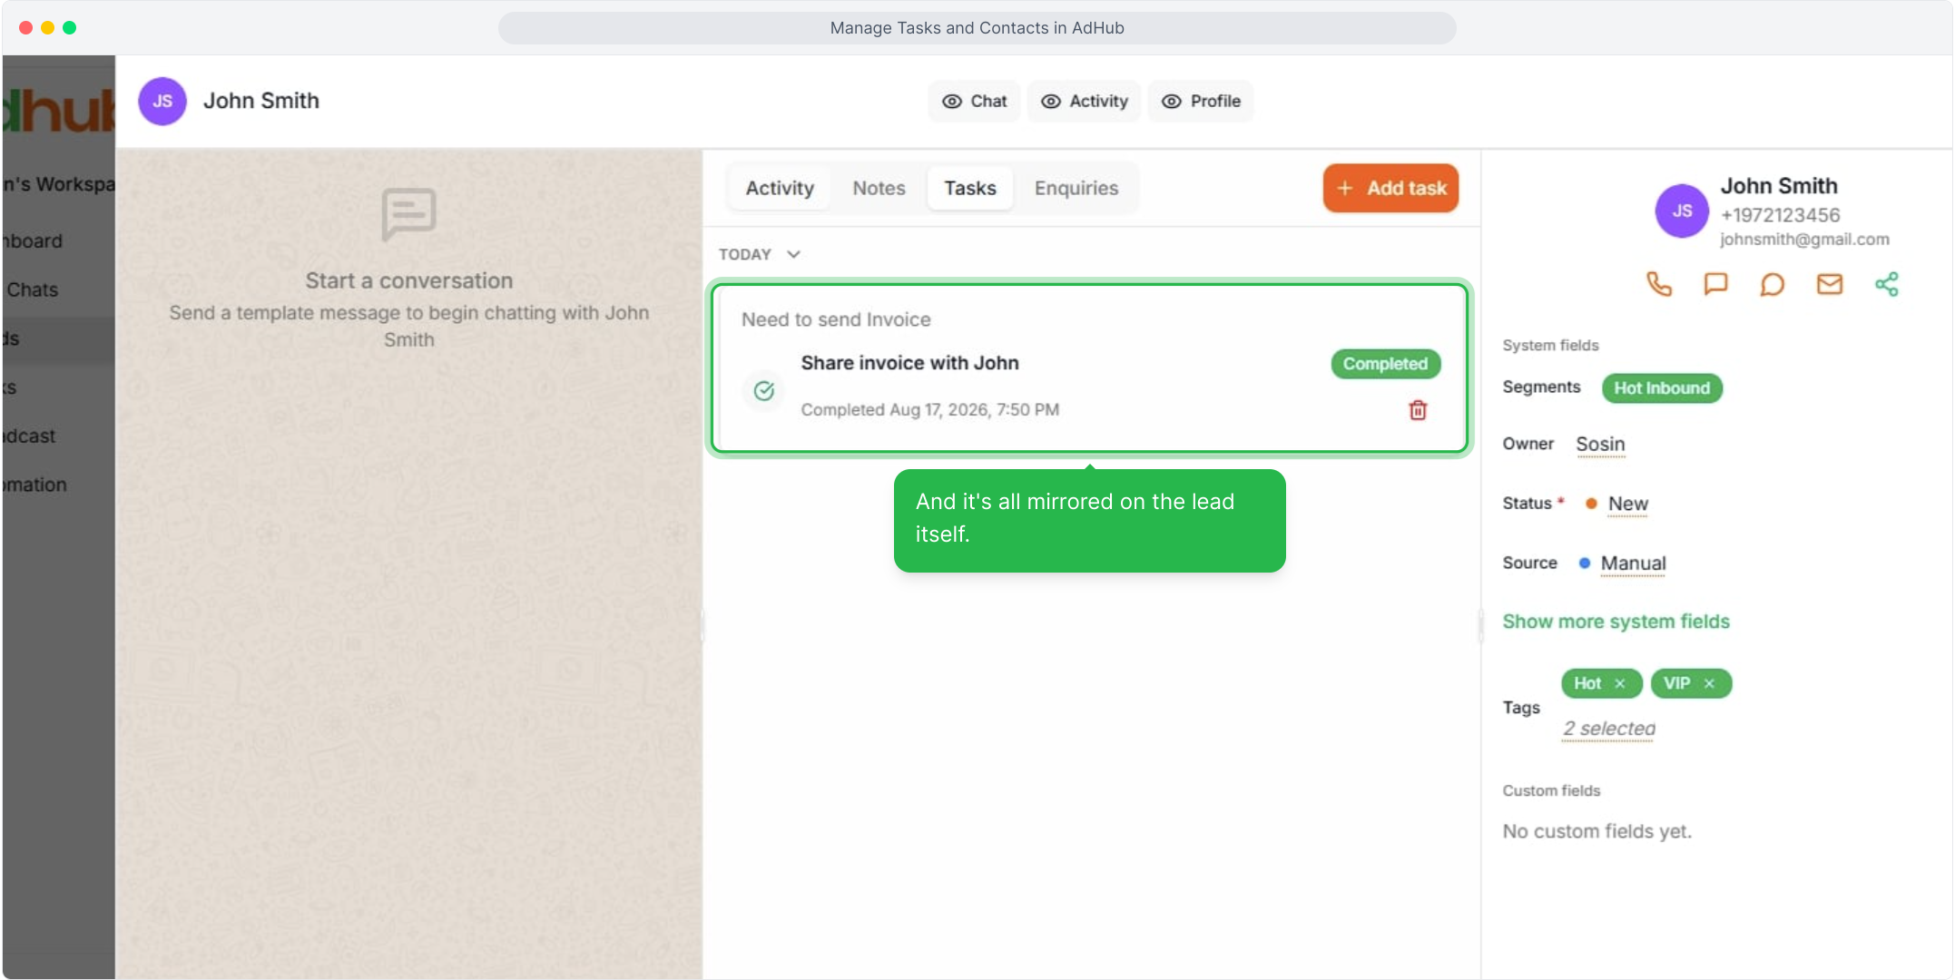1955x980 pixels.
Task: Switch to the Activity tab
Action: [780, 188]
